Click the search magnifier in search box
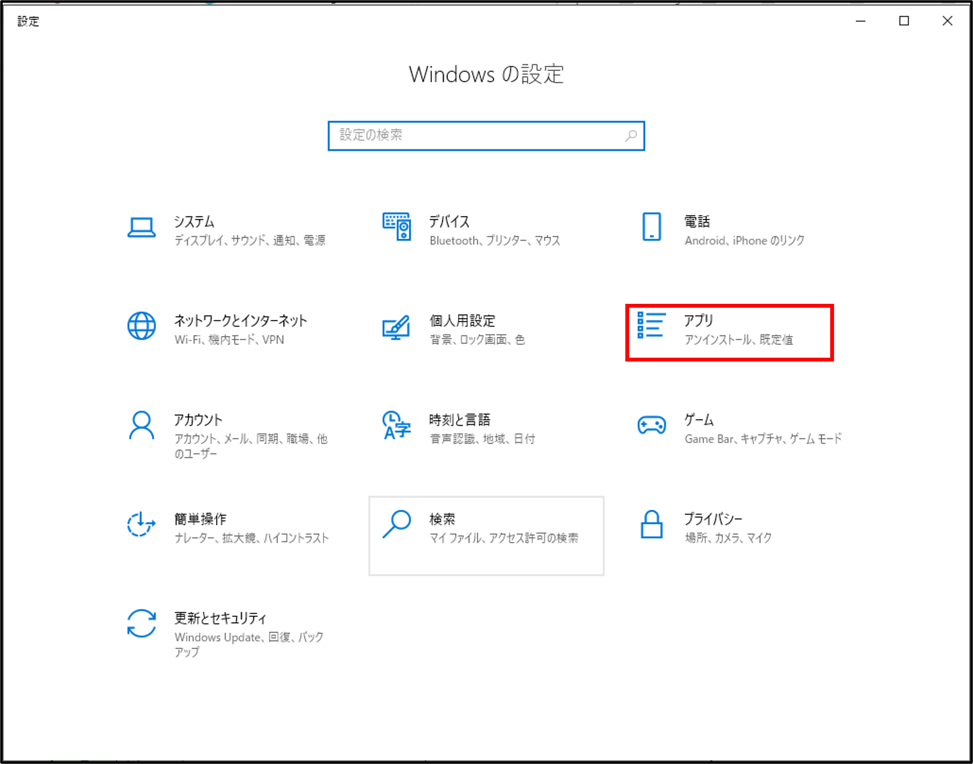 631,135
